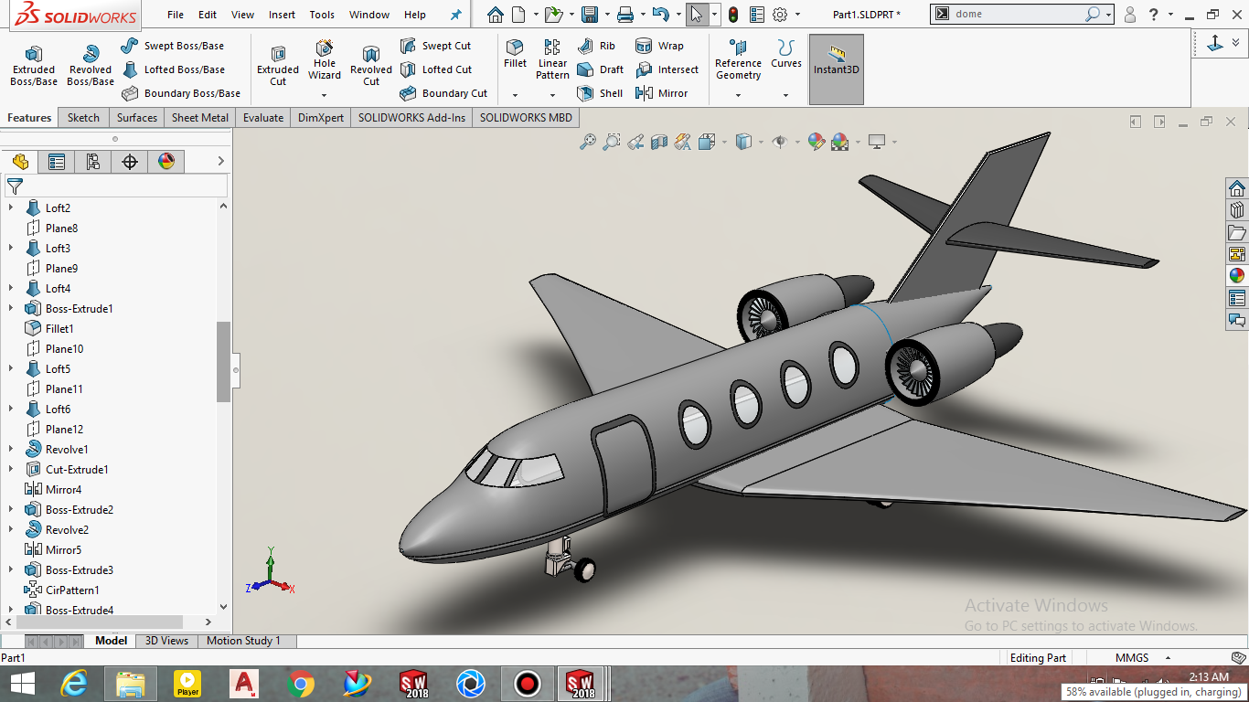Image resolution: width=1249 pixels, height=702 pixels.
Task: Switch to the Evaluate tab
Action: point(263,117)
